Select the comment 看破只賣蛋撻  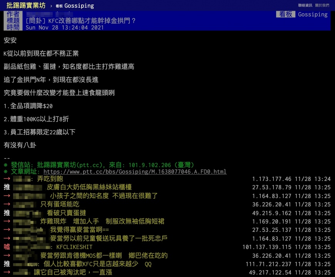pyautogui.click(x=67, y=213)
